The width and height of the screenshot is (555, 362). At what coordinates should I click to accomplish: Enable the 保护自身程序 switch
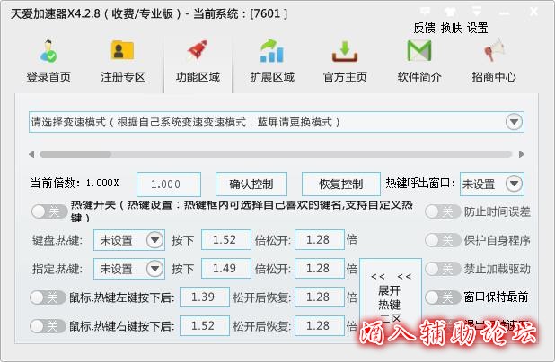[443, 240]
